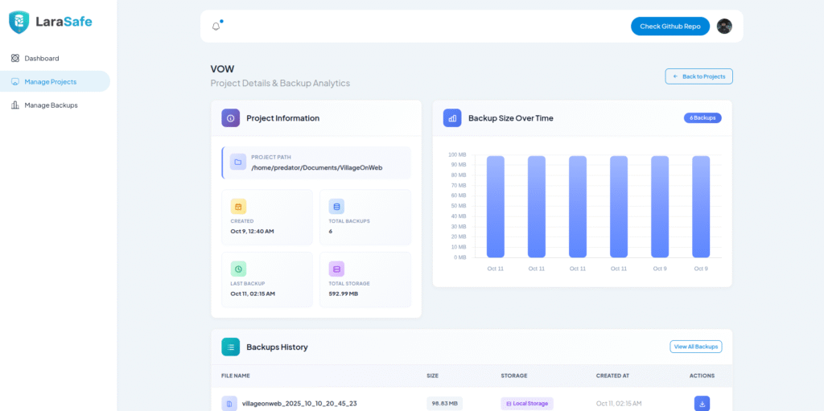Click the notification bell icon
The image size is (824, 411).
tap(216, 27)
